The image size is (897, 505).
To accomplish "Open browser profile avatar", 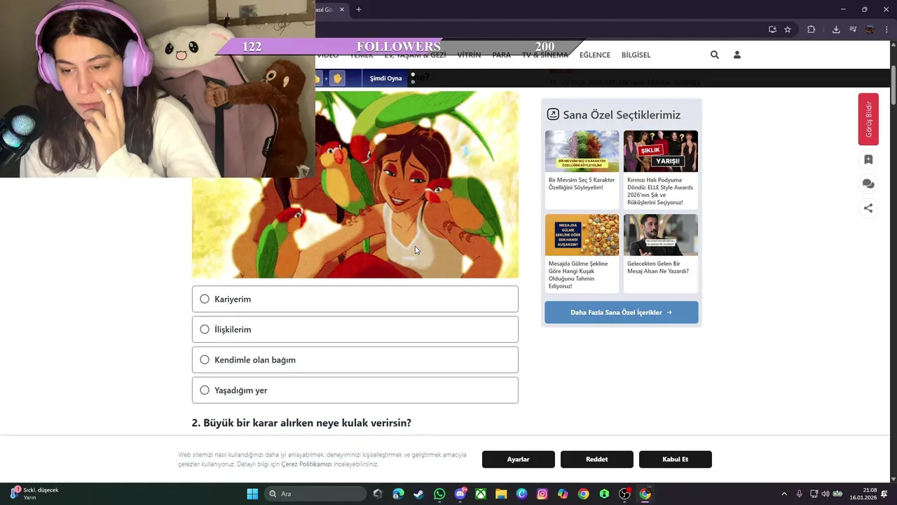I will [x=870, y=29].
